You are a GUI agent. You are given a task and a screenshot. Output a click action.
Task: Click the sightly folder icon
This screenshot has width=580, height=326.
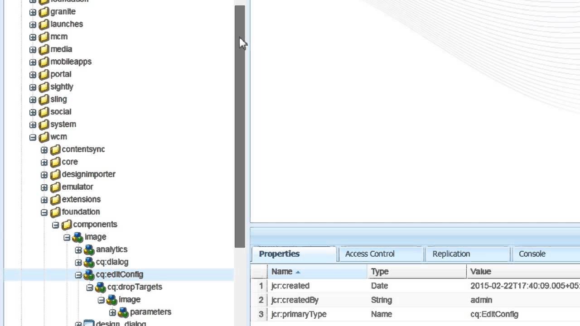point(44,87)
